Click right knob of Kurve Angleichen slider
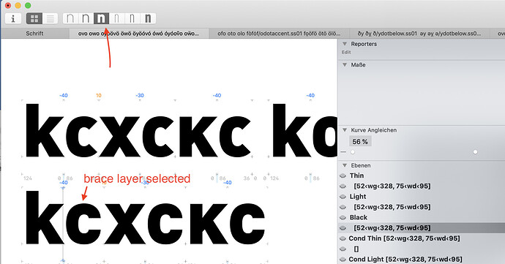This screenshot has width=505, height=264. point(476,152)
